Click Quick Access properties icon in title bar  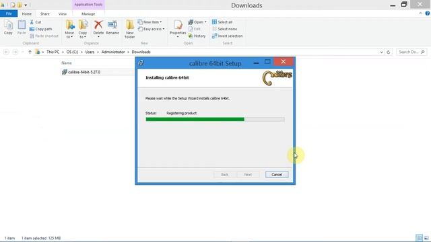click(13, 5)
